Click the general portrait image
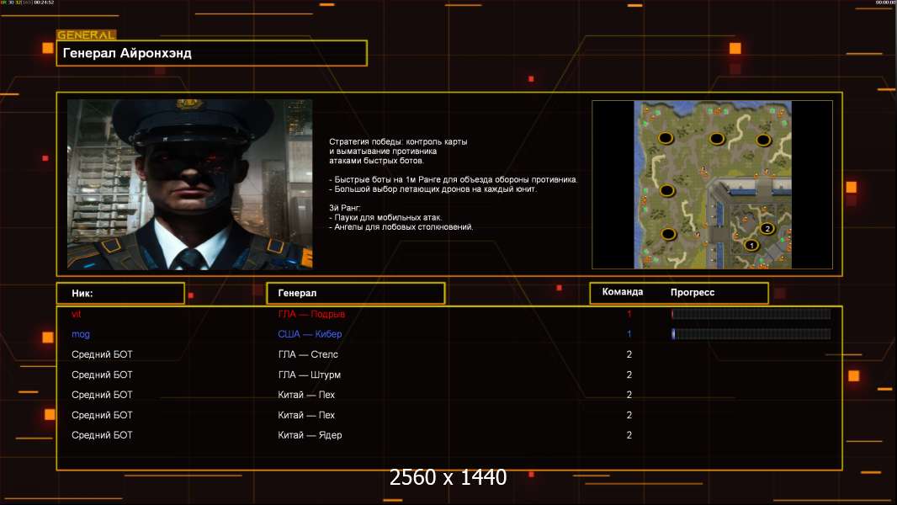897x505 pixels. (x=190, y=184)
